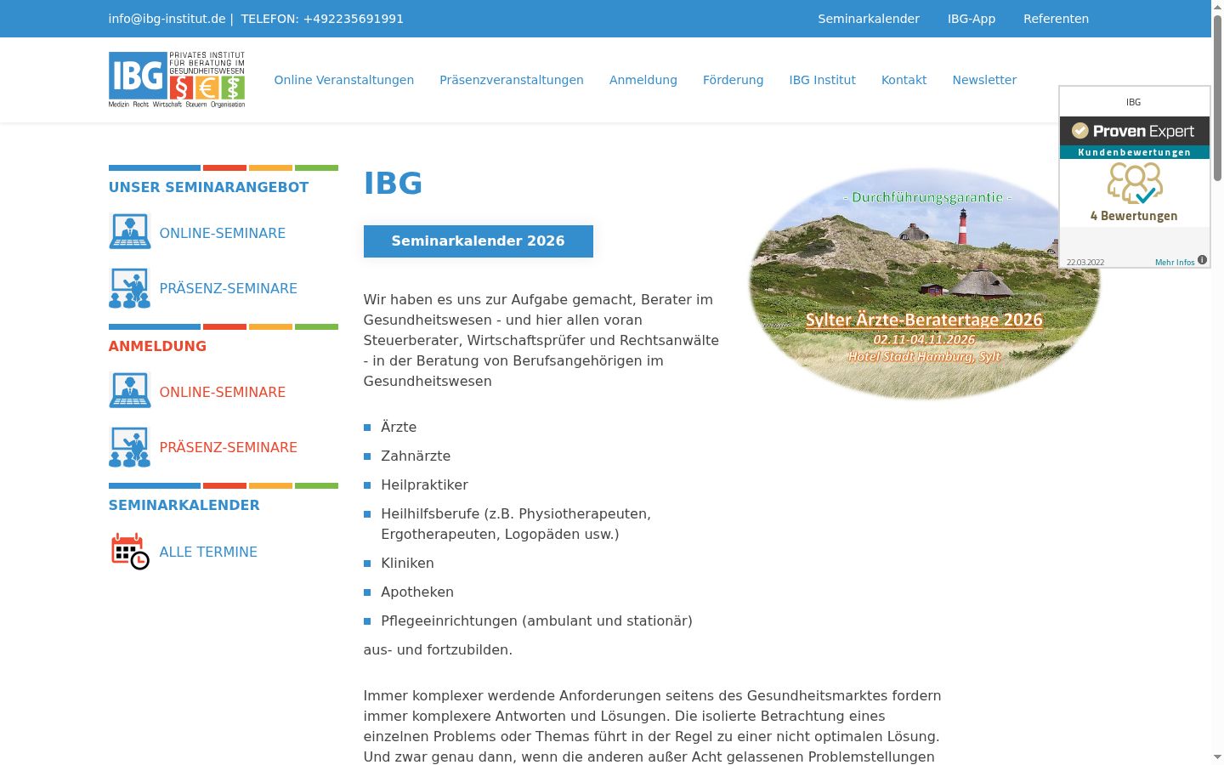Open Präsenz-Seminare icon under Unser Seminarangebot
Image resolution: width=1224 pixels, height=765 pixels.
[130, 288]
